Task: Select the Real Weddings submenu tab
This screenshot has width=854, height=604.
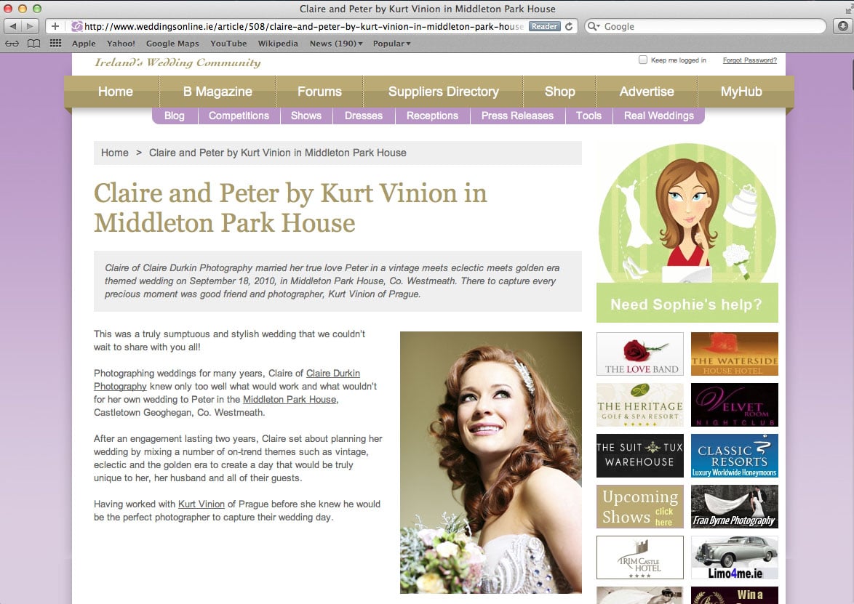Action: pyautogui.click(x=659, y=116)
